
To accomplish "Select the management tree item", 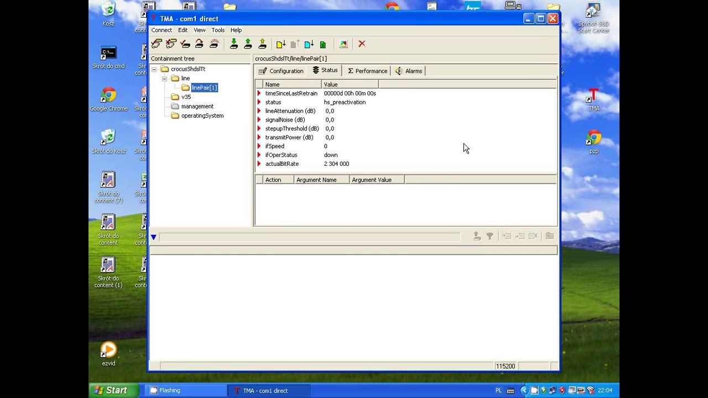I will pos(197,106).
